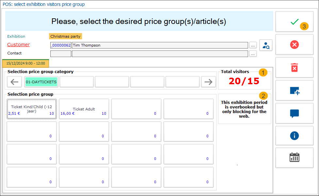319x196 pixels.
Task: Click the customer name field Tim Thompson
Action: (159, 45)
